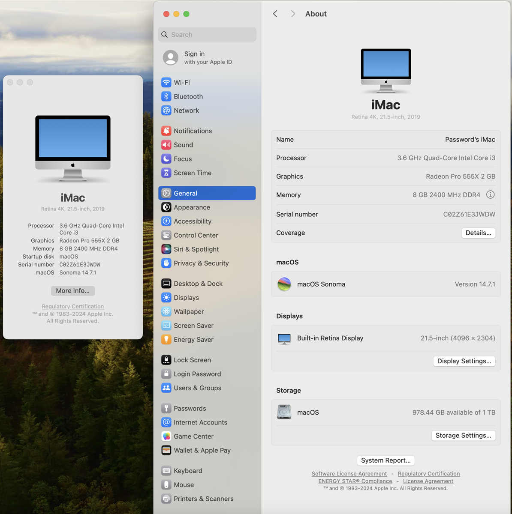Click the Printers & Scanners icon
The image size is (512, 514).
point(166,499)
